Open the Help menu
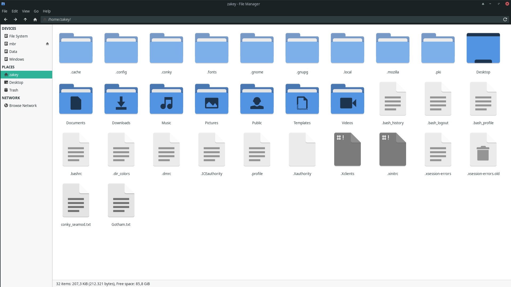The width and height of the screenshot is (511, 287). click(47, 11)
